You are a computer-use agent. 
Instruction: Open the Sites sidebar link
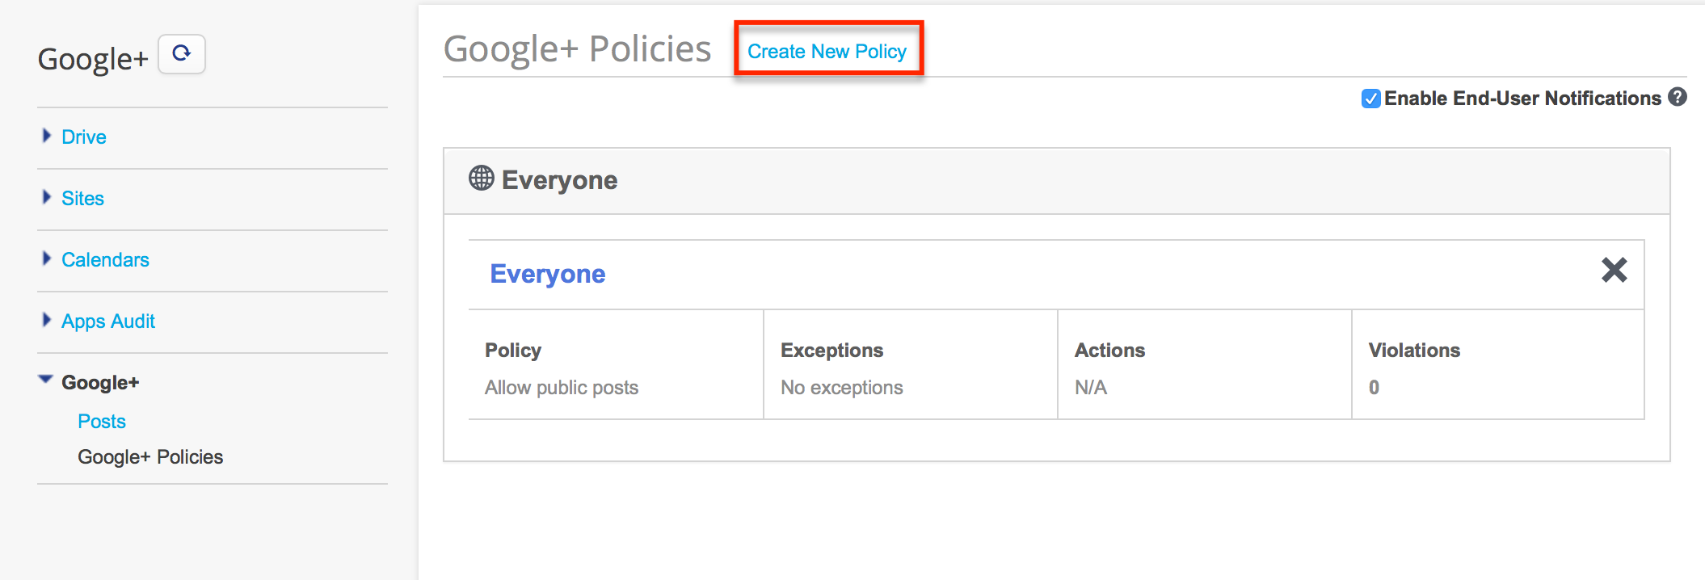pos(82,199)
